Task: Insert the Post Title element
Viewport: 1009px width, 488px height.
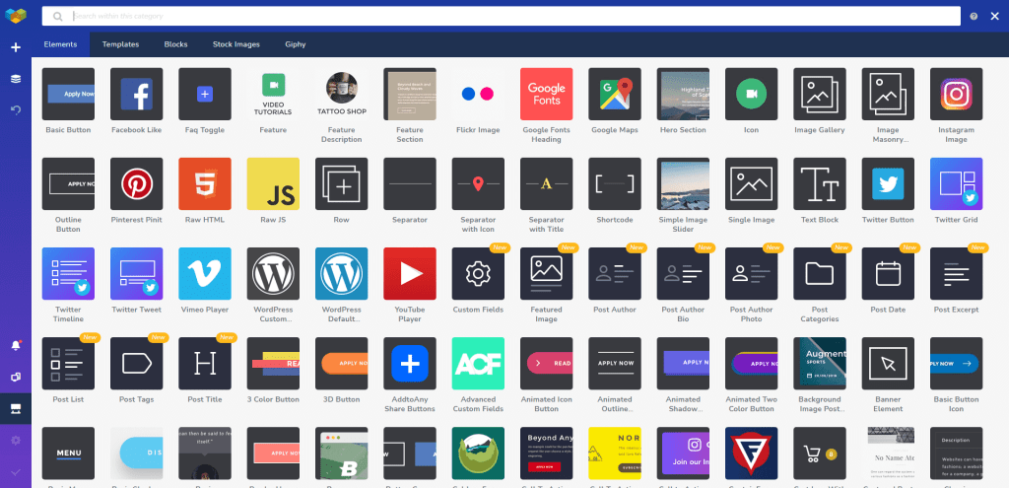Action: (205, 364)
